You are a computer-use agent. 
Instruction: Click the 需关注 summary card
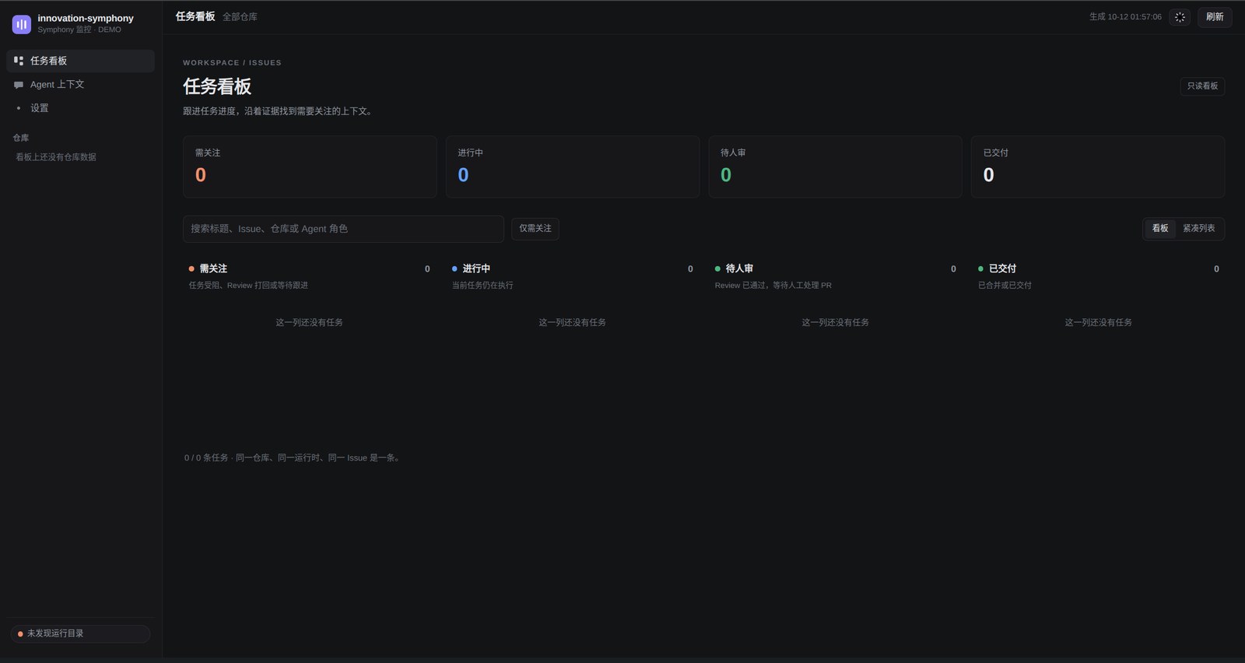tap(310, 167)
